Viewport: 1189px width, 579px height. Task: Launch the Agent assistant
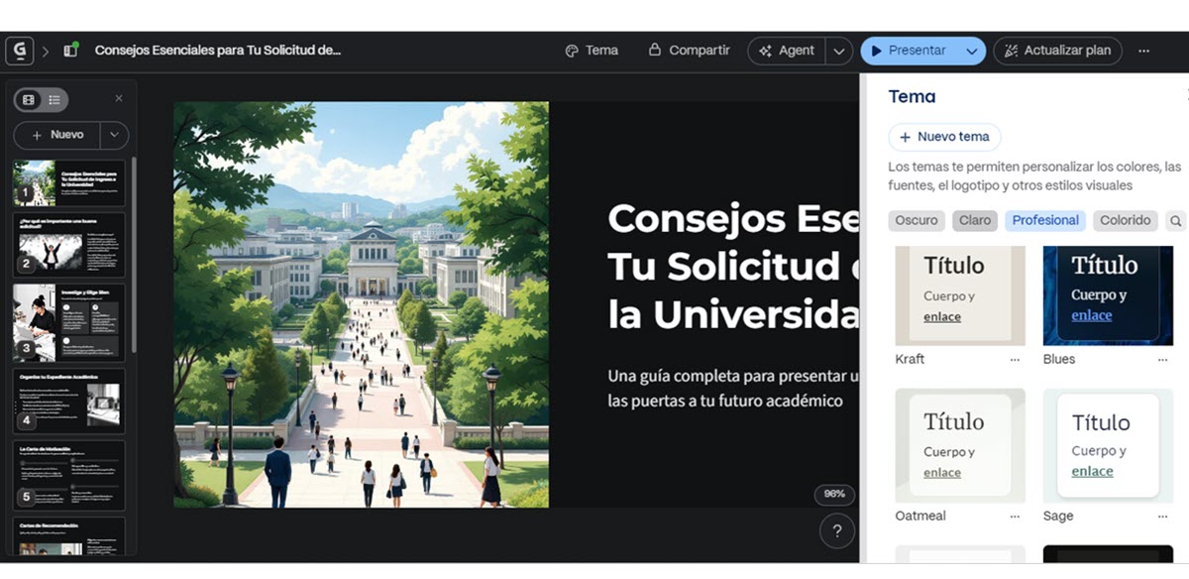787,51
